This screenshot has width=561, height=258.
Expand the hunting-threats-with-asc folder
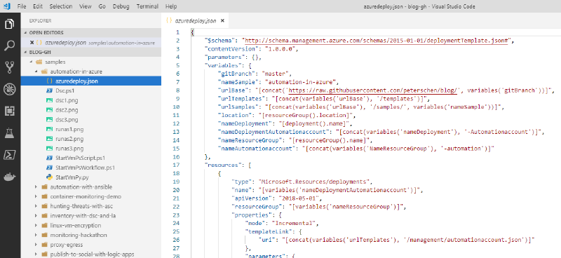(x=36, y=206)
